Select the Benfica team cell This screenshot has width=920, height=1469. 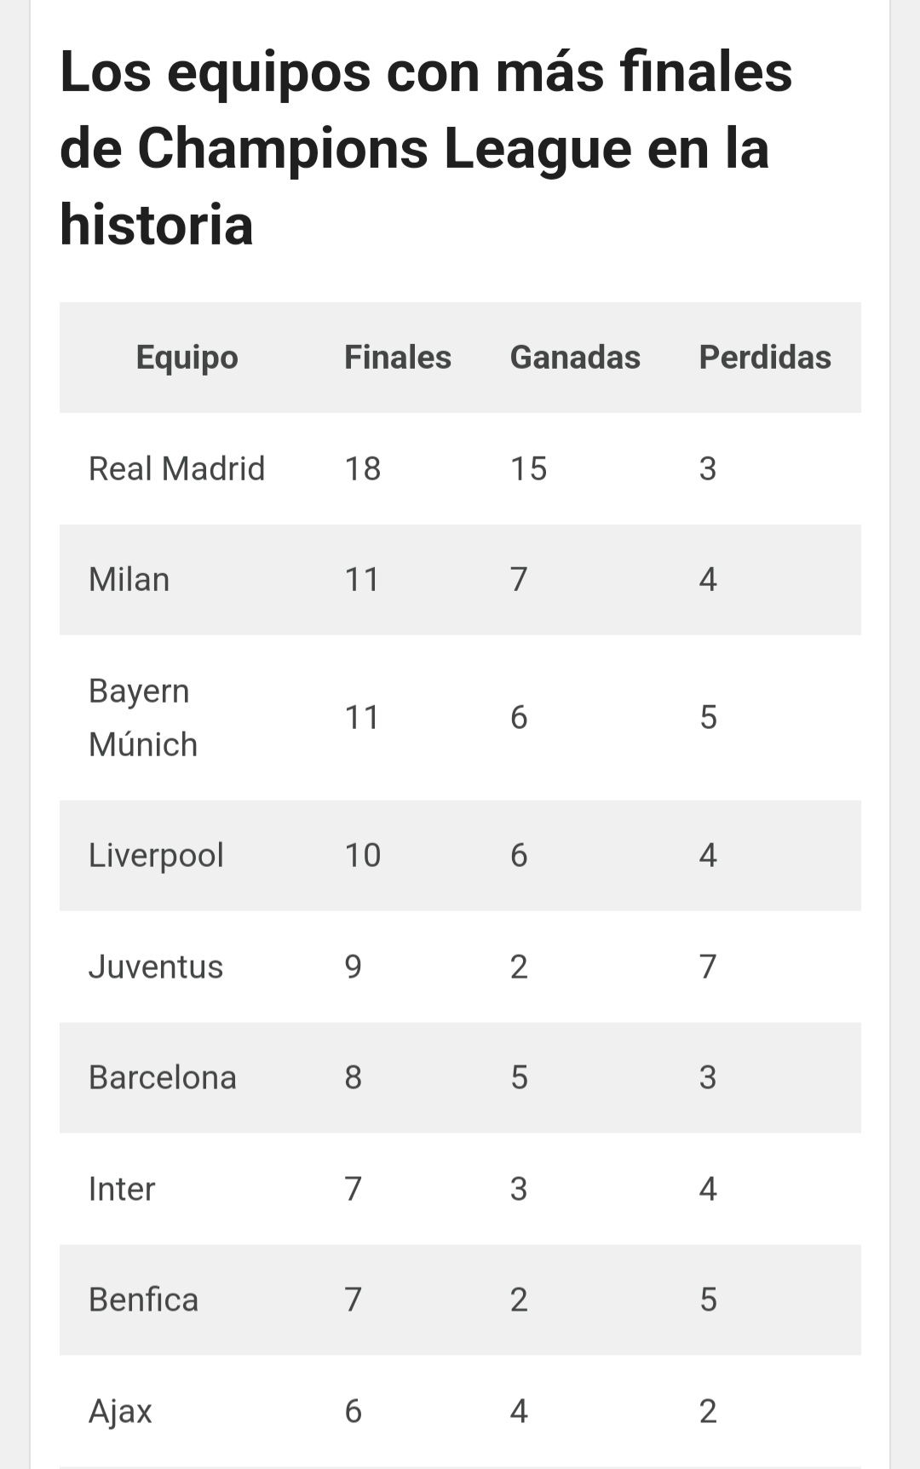(x=143, y=1300)
